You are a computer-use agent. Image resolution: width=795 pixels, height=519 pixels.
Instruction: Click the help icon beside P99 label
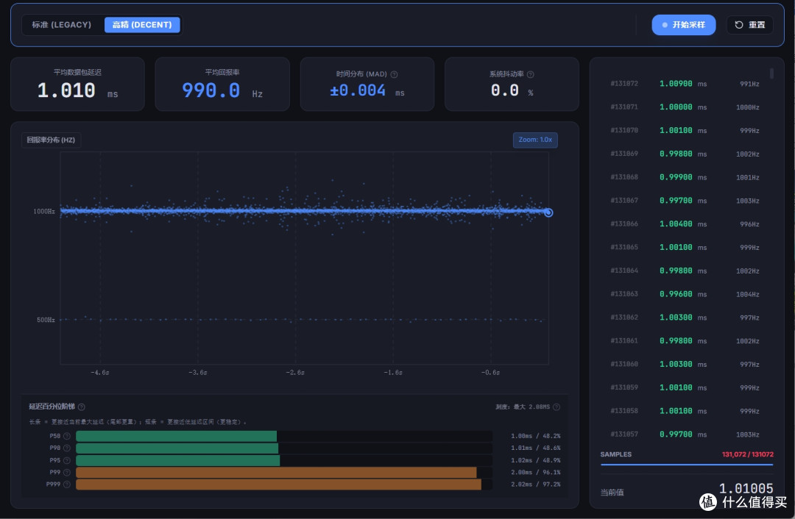click(67, 473)
